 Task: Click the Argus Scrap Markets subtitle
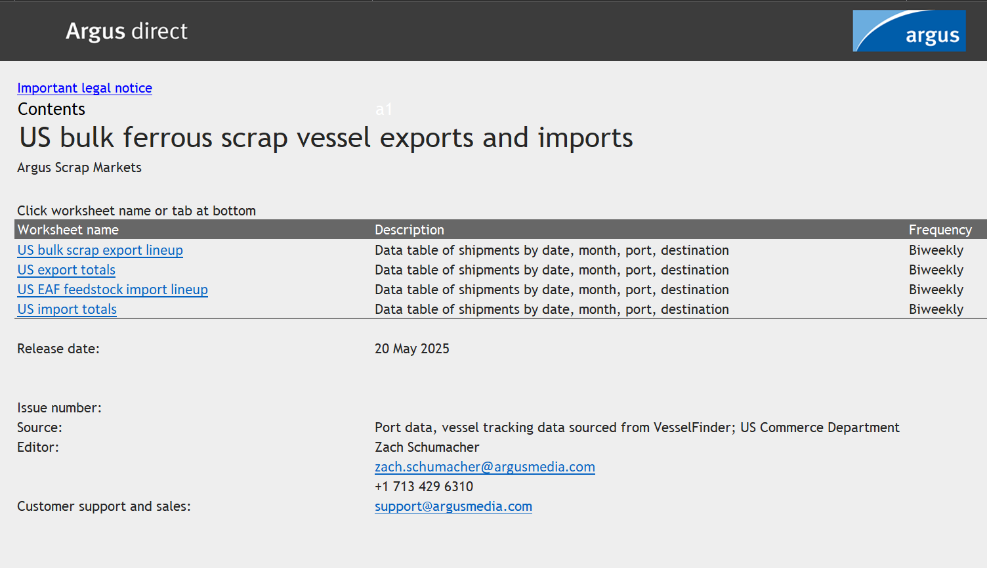tap(79, 167)
